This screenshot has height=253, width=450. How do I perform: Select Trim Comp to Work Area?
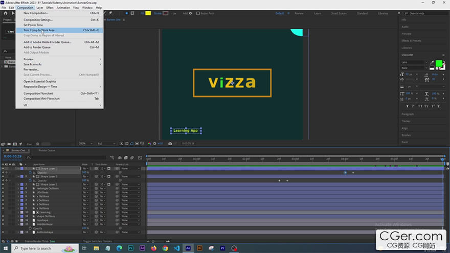(59, 30)
